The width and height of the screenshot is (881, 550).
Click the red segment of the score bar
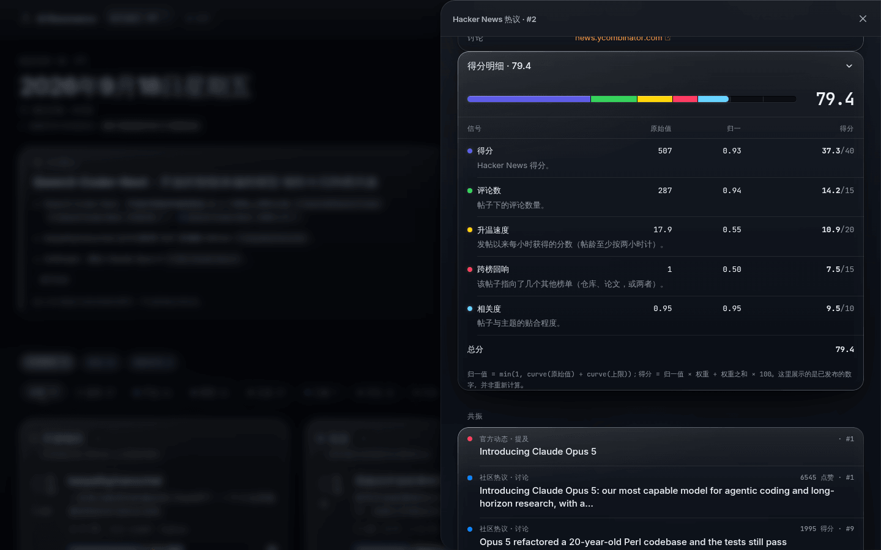[685, 99]
